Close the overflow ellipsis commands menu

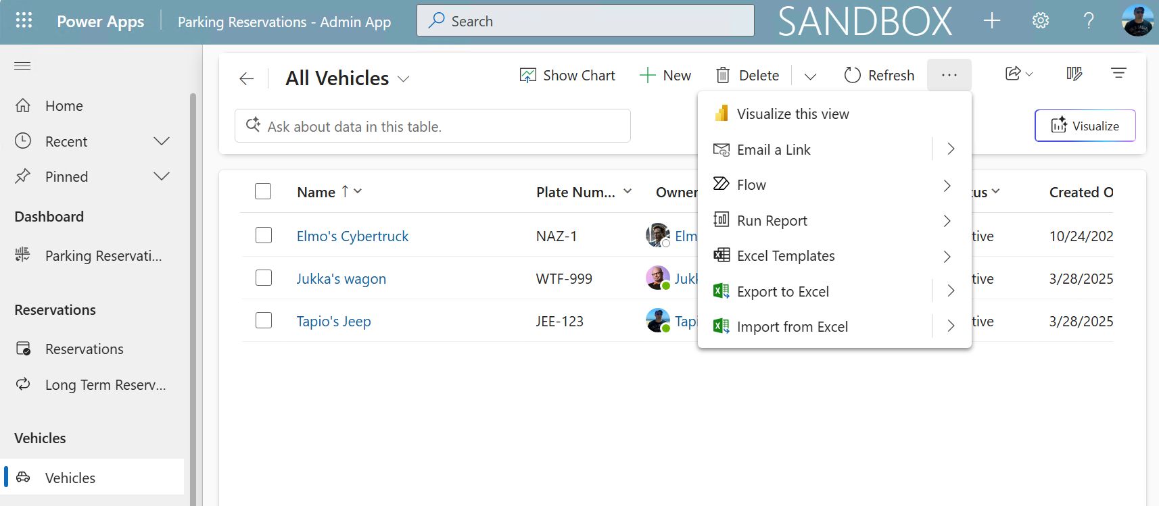[x=949, y=75]
